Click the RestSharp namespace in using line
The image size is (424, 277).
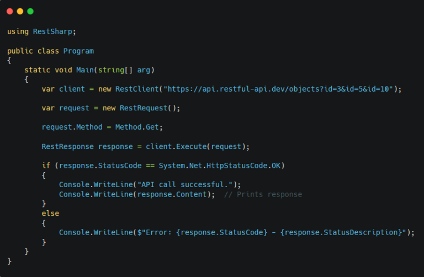pyautogui.click(x=52, y=31)
